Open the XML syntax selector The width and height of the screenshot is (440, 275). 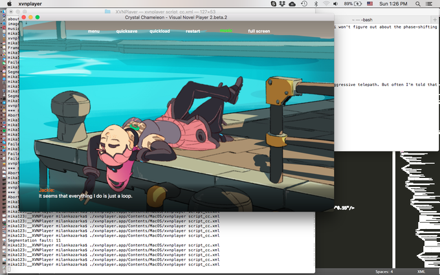tap(421, 271)
